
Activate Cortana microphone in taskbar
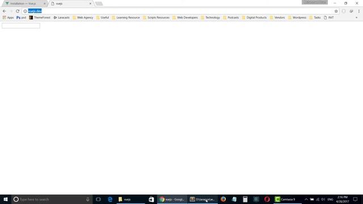pyautogui.click(x=88, y=199)
